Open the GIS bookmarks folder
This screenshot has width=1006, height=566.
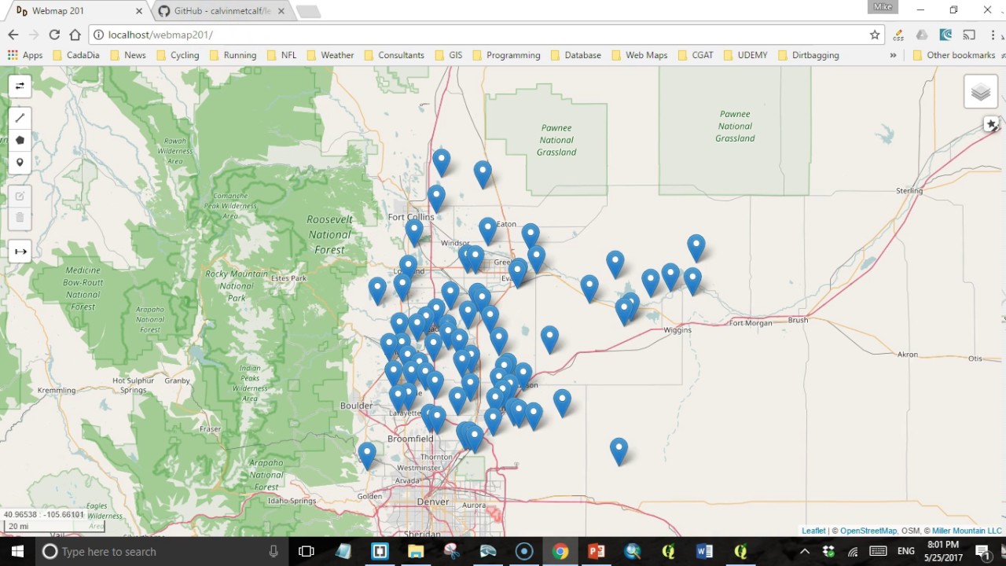pyautogui.click(x=447, y=55)
